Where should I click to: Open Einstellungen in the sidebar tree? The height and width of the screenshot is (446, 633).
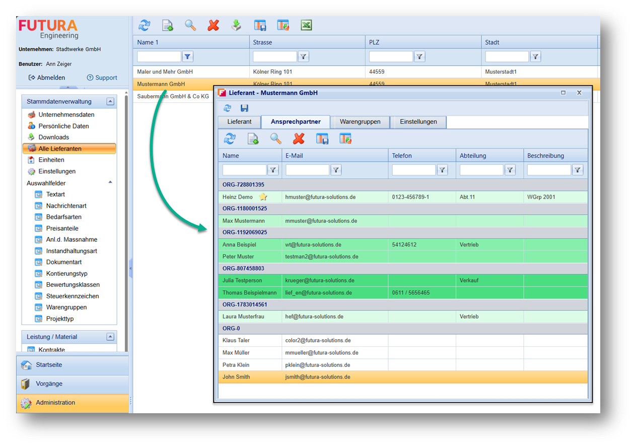click(57, 171)
